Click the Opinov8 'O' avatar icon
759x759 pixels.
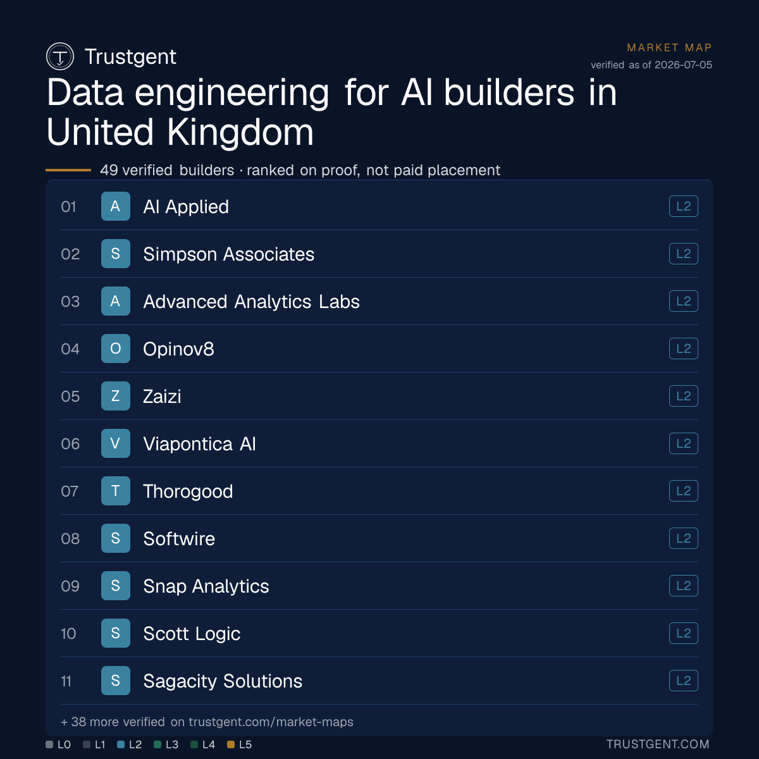click(x=116, y=349)
